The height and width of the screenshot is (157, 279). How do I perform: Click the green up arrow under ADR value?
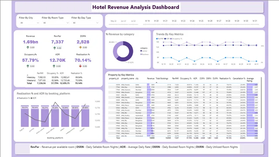[x=54, y=66]
